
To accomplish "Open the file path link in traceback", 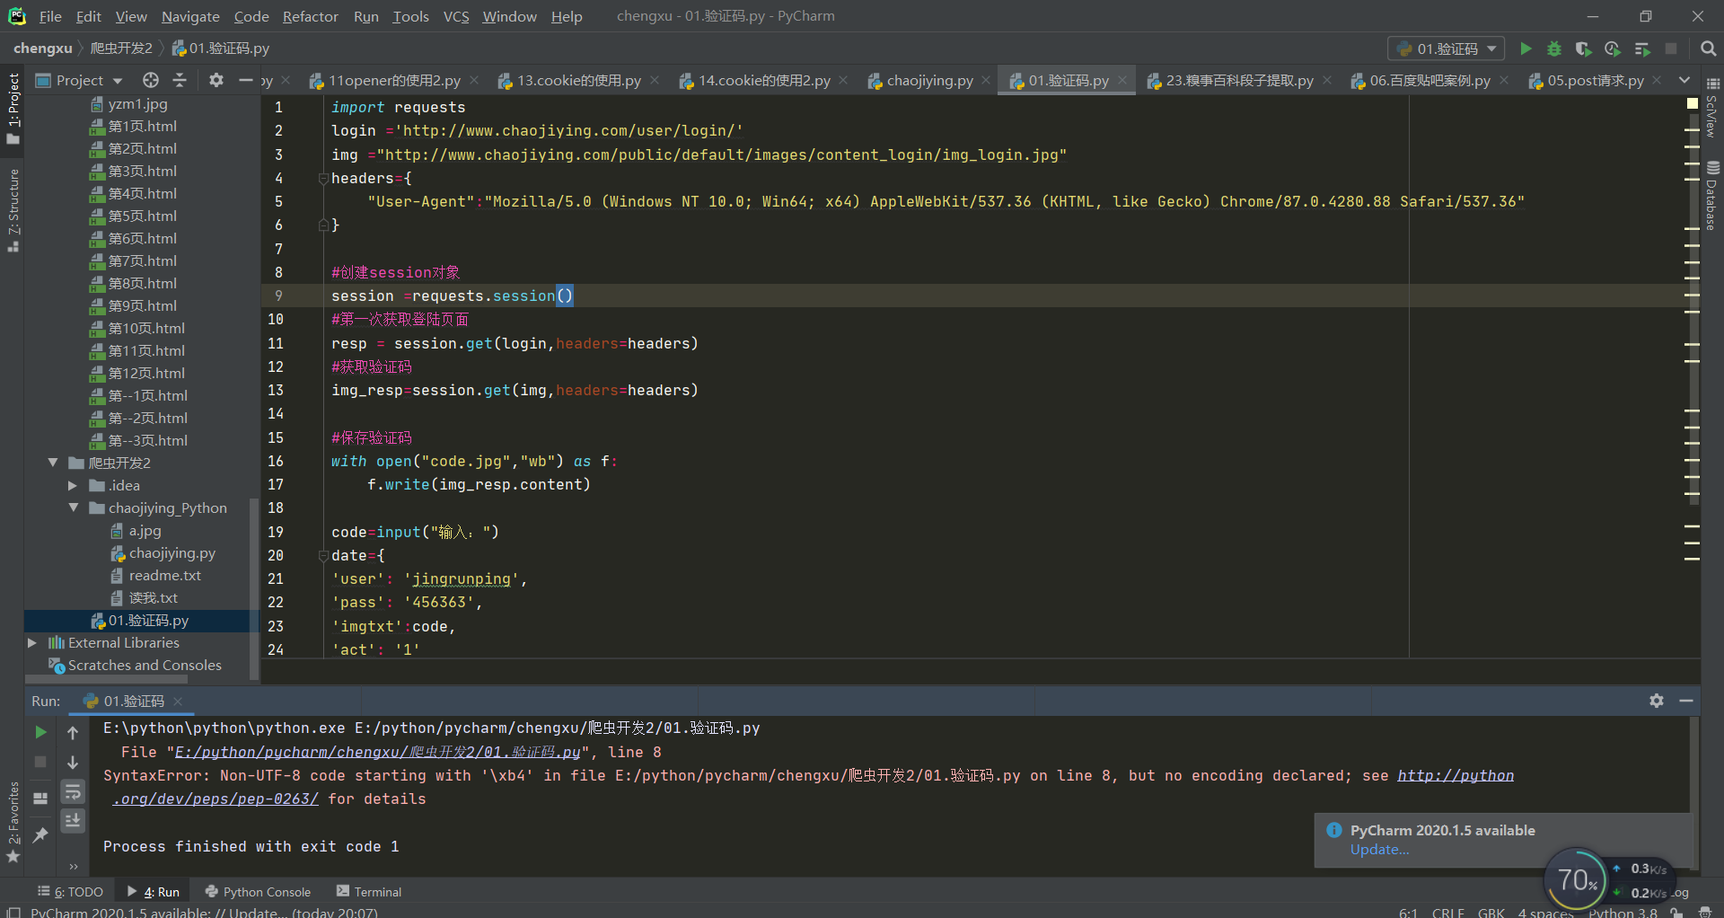I will tap(377, 752).
